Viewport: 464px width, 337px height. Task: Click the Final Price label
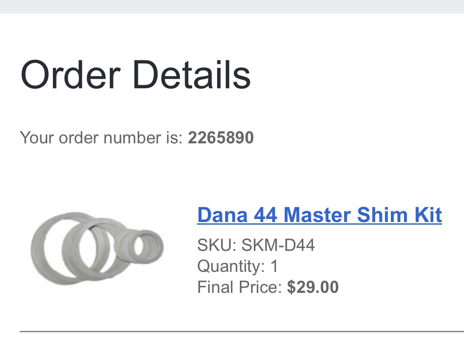[x=239, y=287]
